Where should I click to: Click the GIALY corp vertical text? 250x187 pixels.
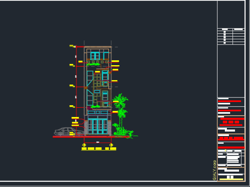(214, 170)
